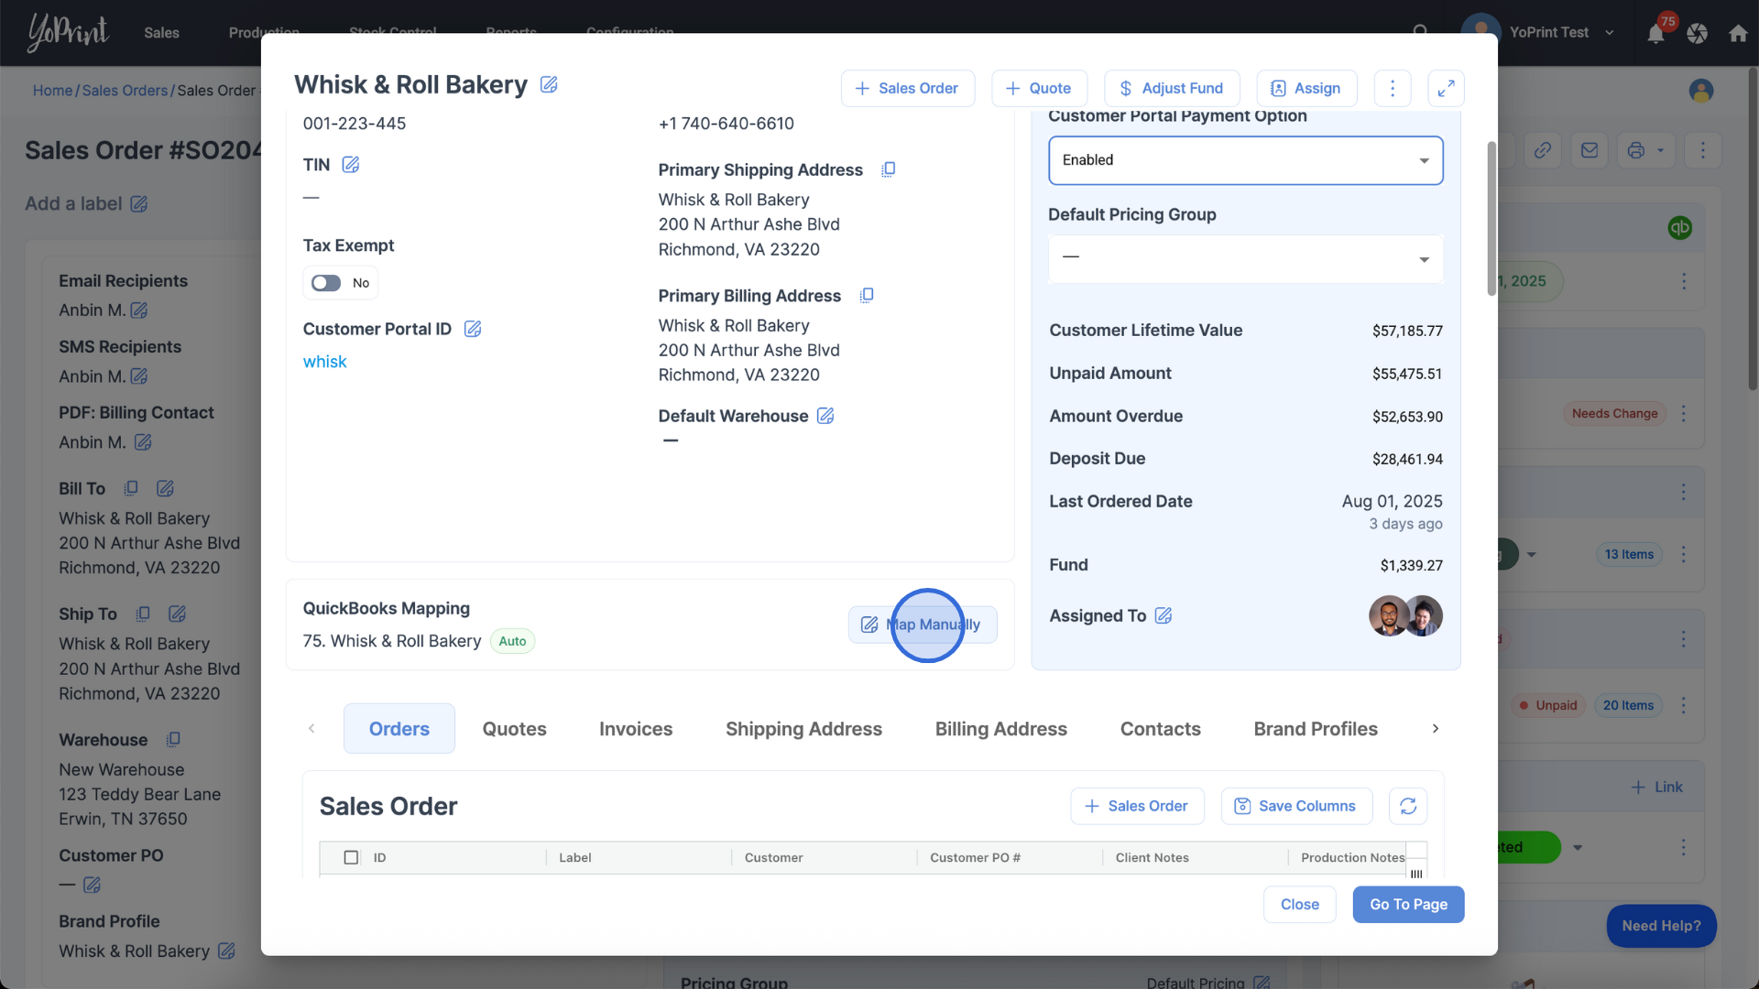1759x989 pixels.
Task: Click the Sales Orders breadcrumb link
Action: [125, 91]
